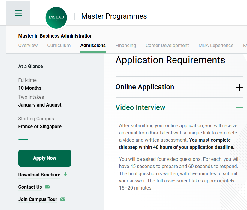This screenshot has height=210, width=247.
Task: Click the envelope icon next to Contact Us
Action: coord(47,187)
